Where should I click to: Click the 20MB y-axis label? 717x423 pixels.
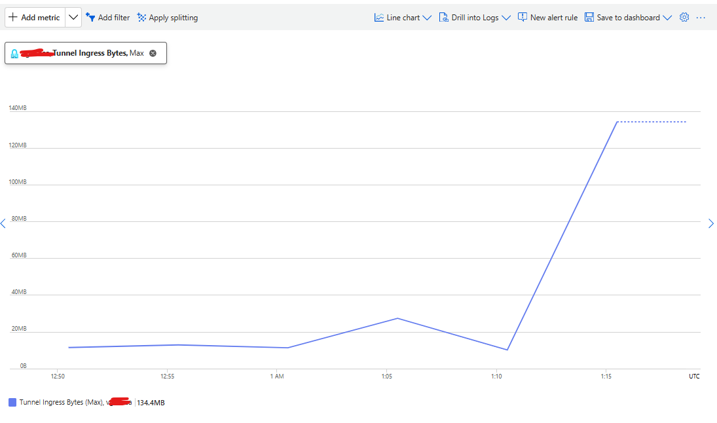pos(19,329)
